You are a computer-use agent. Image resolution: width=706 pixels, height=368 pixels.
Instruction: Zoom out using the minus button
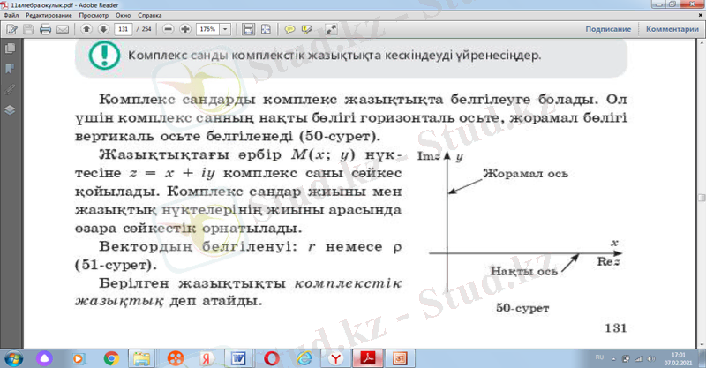(x=169, y=29)
